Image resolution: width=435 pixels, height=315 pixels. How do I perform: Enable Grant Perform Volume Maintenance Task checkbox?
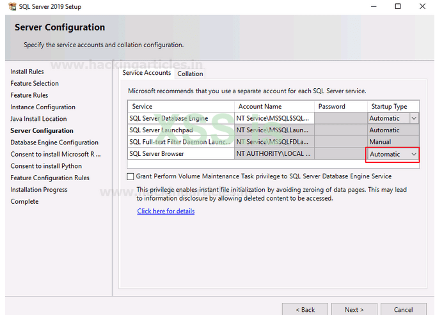pyautogui.click(x=130, y=176)
